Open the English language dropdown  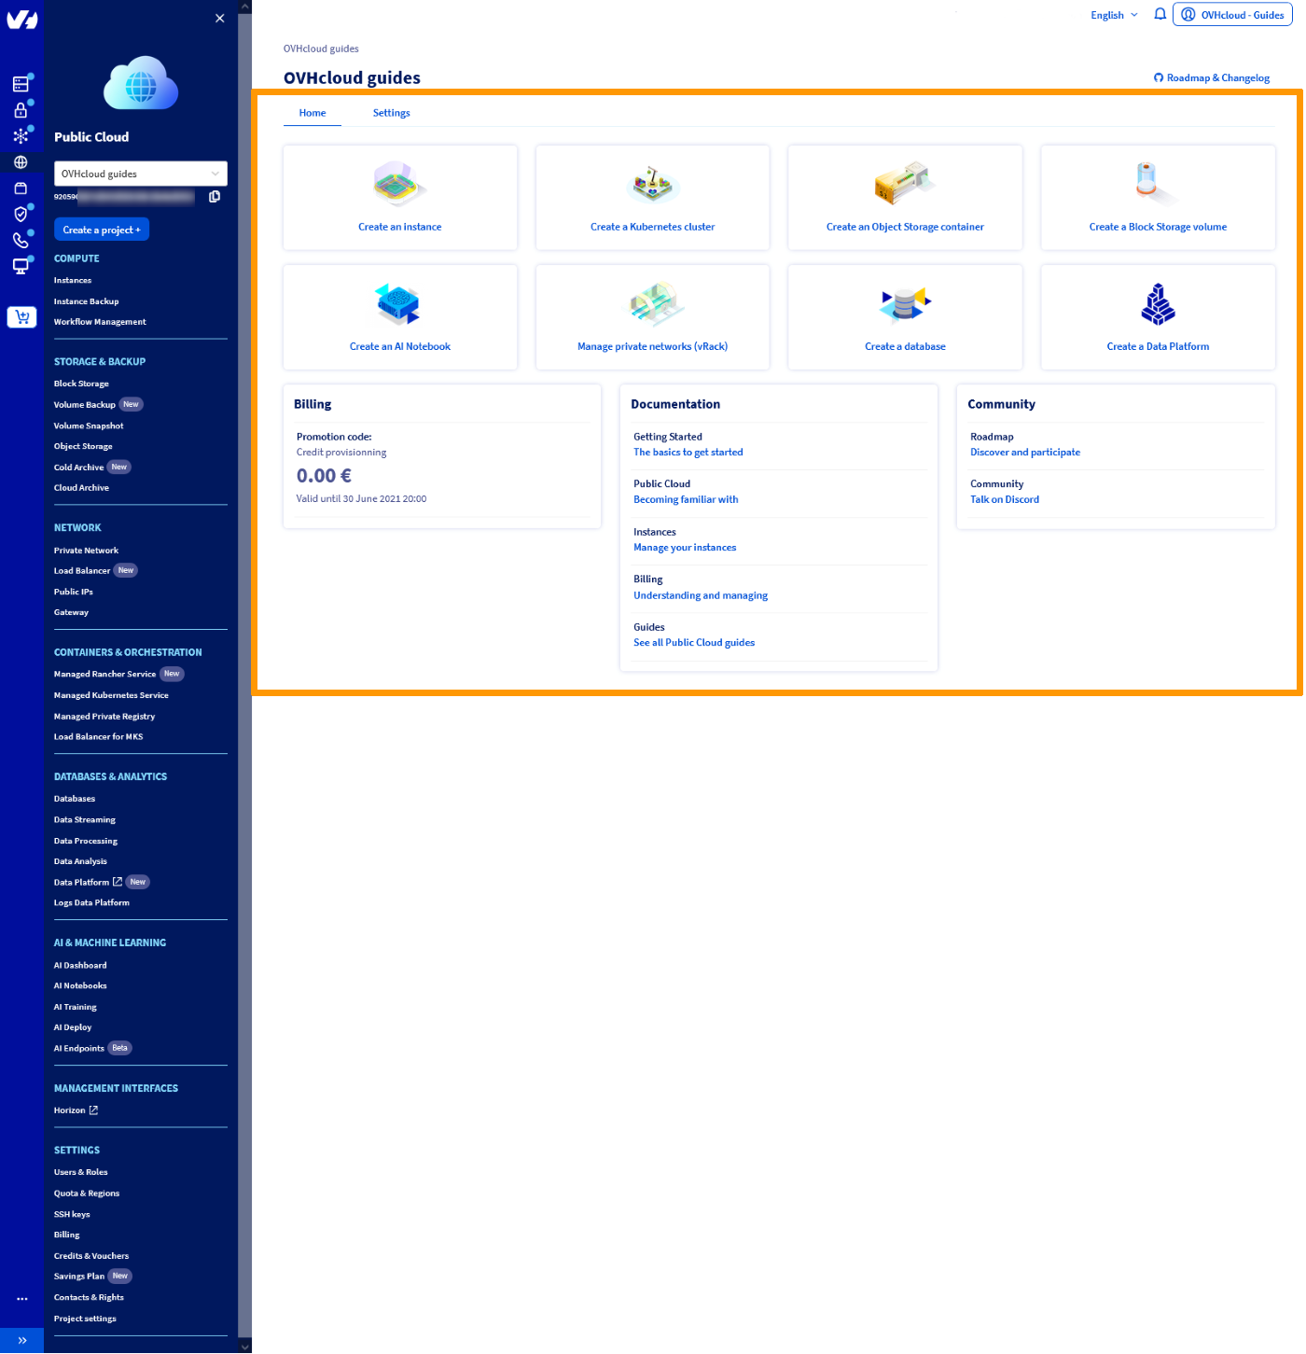coord(1113,14)
